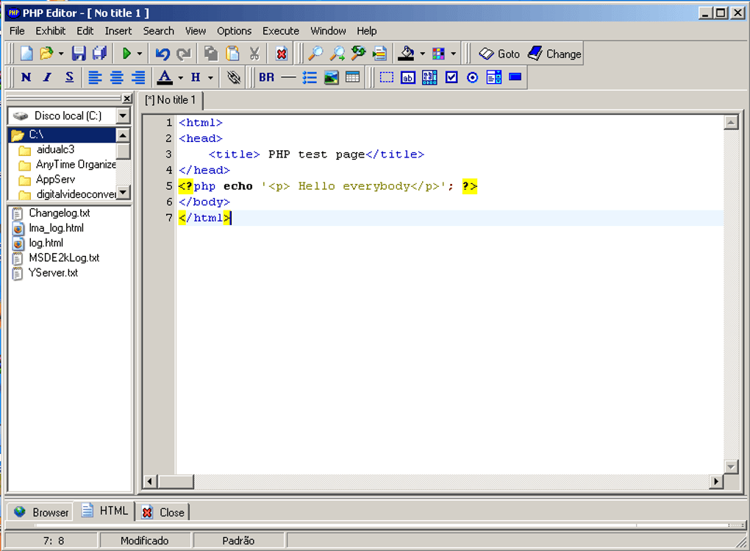Open the dropdown arrow beside the font color A
Screen dimensions: 750x551
tap(180, 77)
